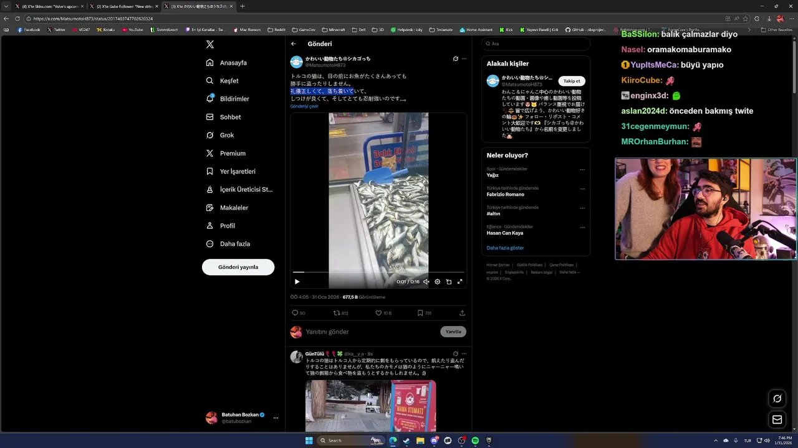The image size is (798, 448).
Task: Open YouTube bookmark
Action: click(132, 29)
